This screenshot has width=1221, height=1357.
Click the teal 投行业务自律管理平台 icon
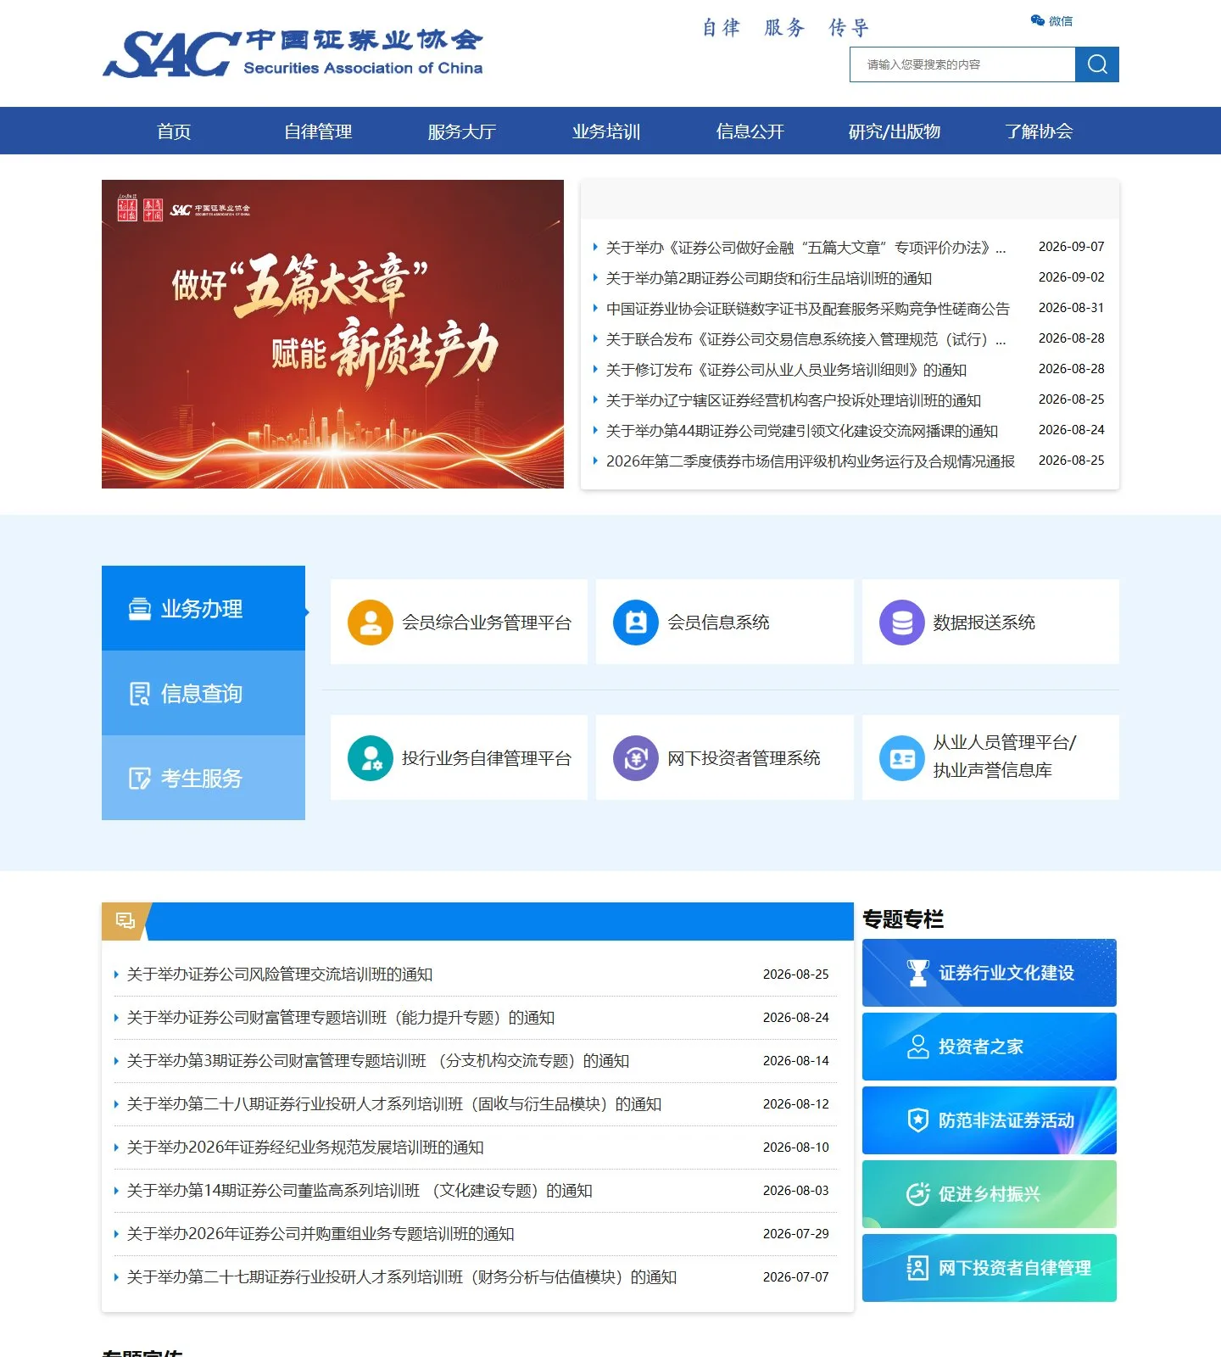[371, 758]
